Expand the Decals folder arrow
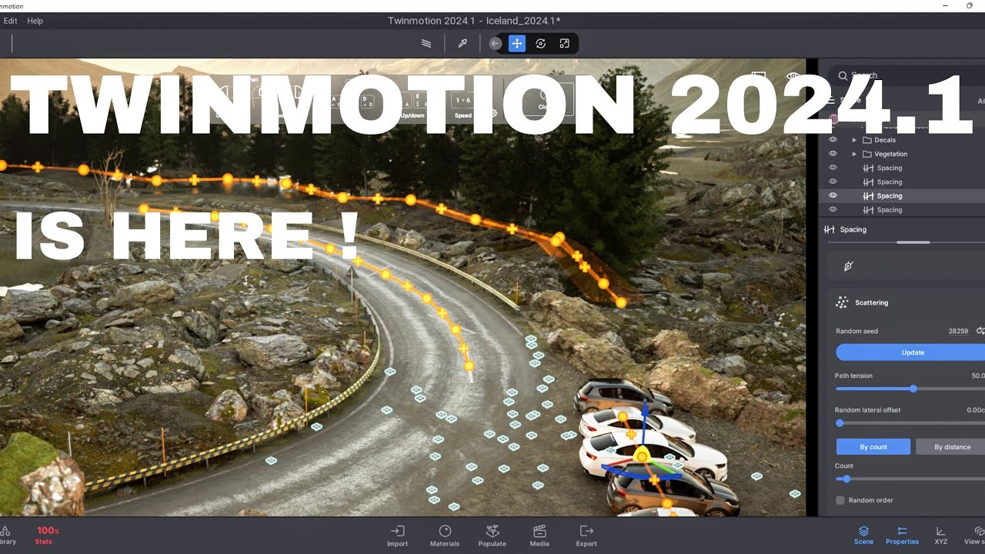 [854, 140]
